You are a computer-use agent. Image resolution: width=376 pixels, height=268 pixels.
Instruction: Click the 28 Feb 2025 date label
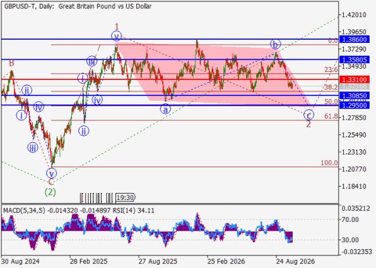coord(89,261)
